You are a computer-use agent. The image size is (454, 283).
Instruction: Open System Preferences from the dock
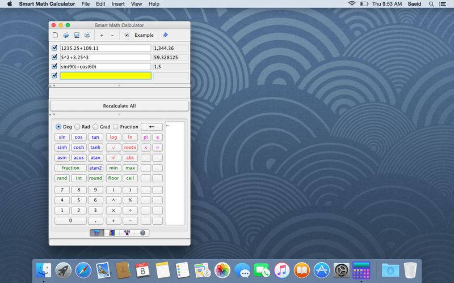point(341,271)
